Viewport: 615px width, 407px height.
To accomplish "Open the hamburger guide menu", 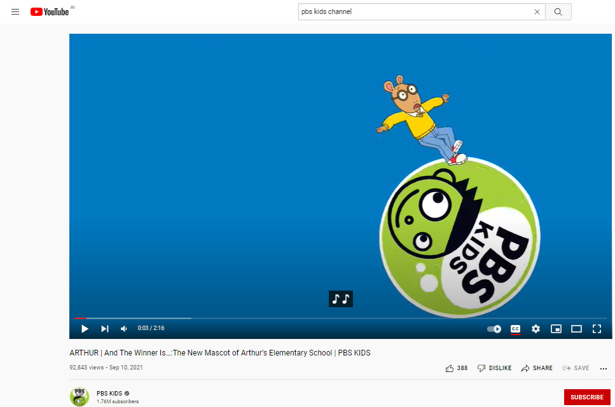I will click(x=15, y=11).
